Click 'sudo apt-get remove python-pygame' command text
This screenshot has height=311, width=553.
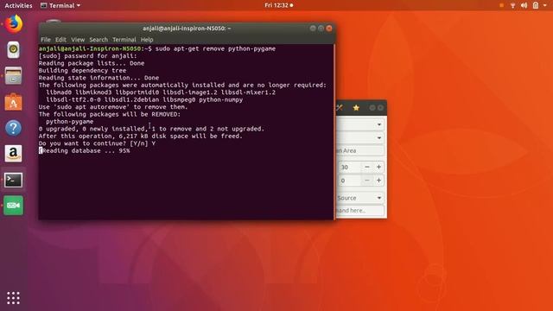[215, 48]
